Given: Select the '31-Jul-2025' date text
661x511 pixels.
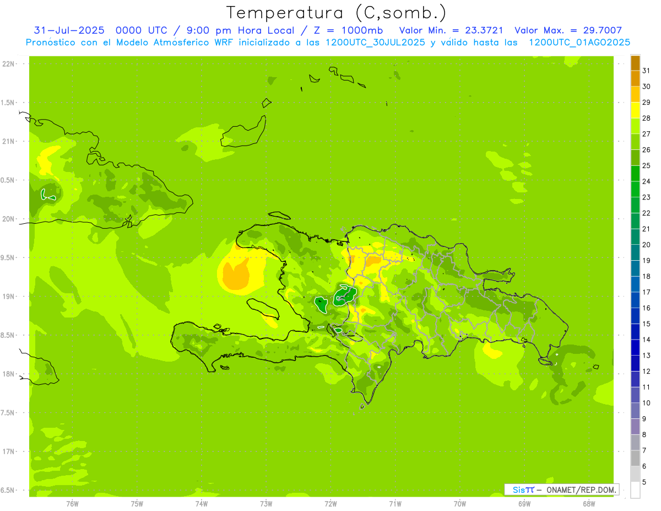Looking at the screenshot, I should 70,30.
